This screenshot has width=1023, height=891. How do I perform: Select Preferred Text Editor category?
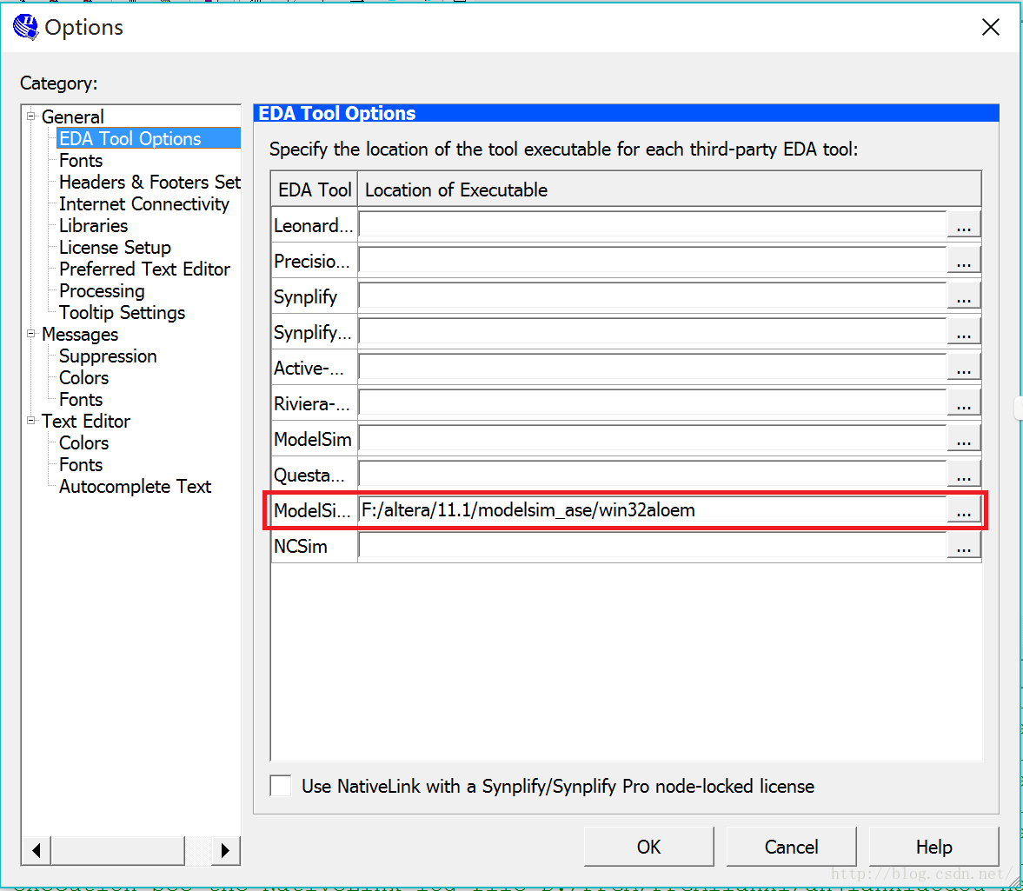point(144,269)
